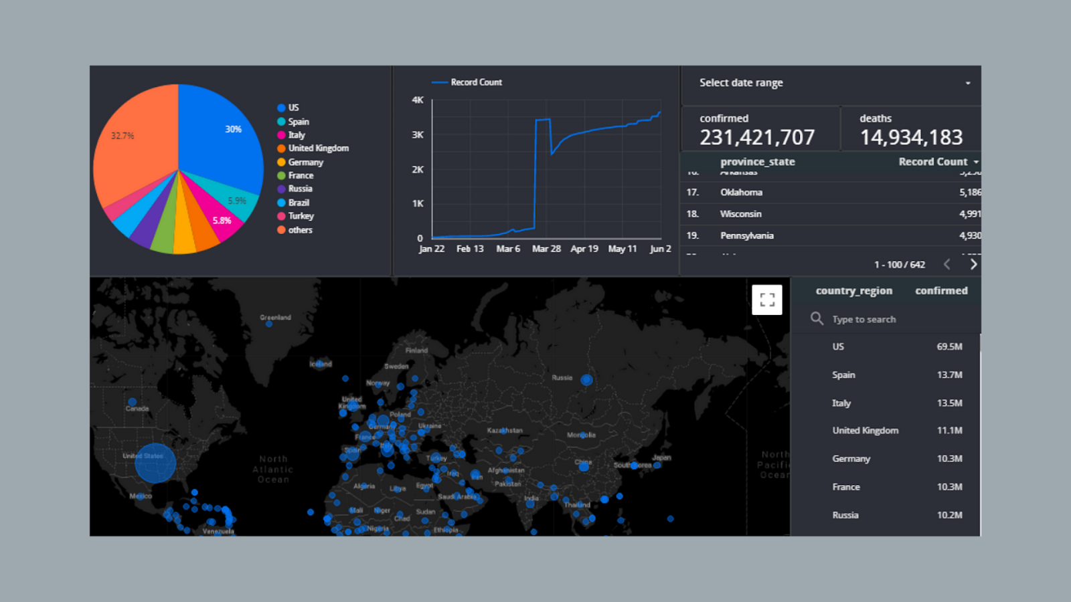Select the Wisconsin row in table

(x=831, y=214)
